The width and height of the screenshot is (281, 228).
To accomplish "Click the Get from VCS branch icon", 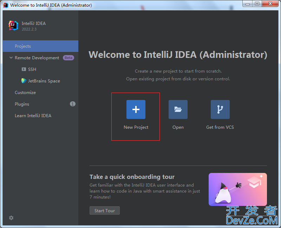I will click(x=220, y=109).
